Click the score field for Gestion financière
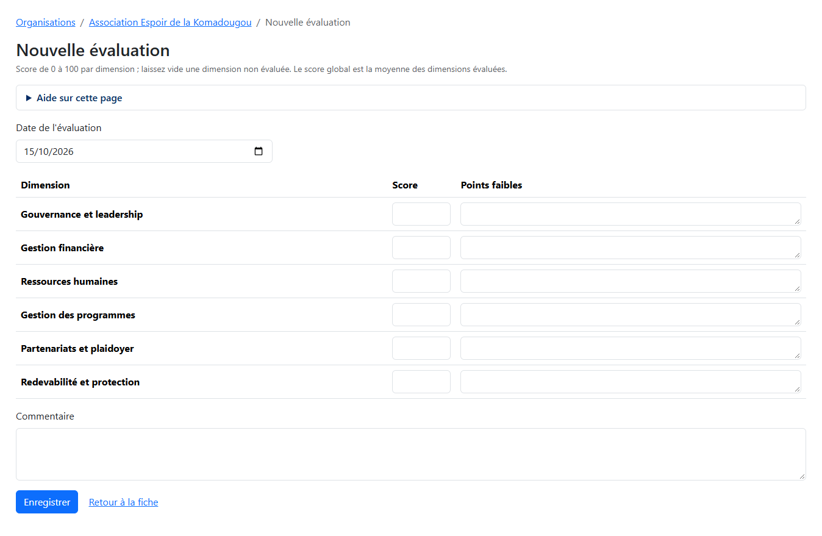Screen dimensions: 822x536 (x=421, y=248)
